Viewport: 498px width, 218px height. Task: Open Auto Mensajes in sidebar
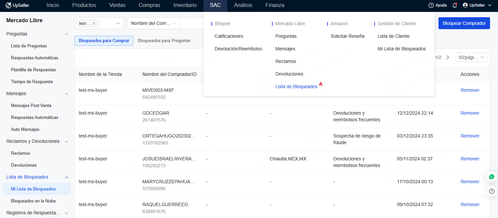[25, 130]
